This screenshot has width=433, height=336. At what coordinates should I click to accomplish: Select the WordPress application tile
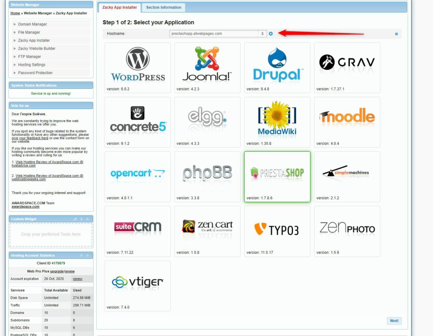pyautogui.click(x=137, y=64)
